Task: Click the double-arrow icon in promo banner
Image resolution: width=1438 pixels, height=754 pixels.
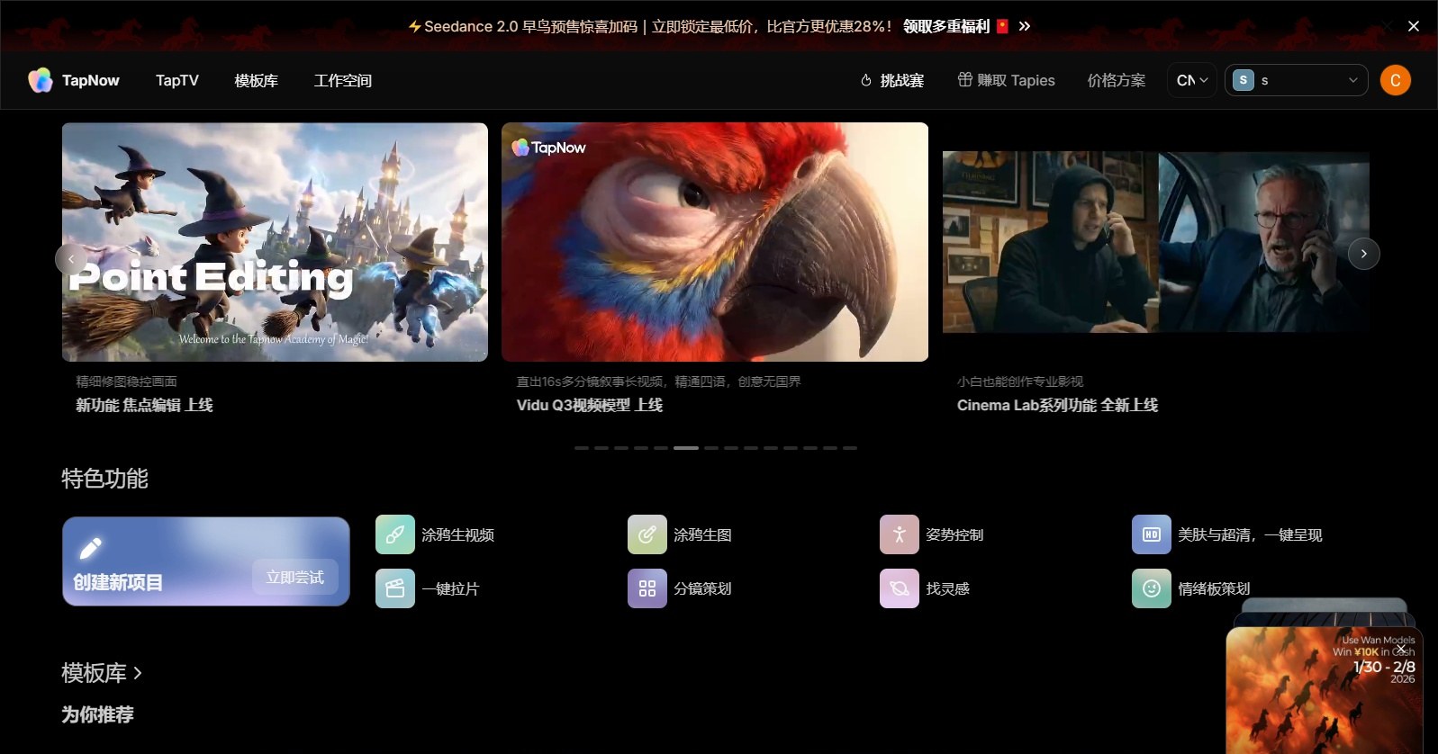Action: (1025, 26)
